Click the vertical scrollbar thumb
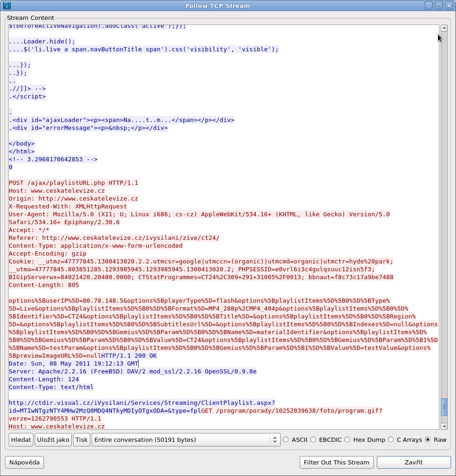 [x=444, y=407]
